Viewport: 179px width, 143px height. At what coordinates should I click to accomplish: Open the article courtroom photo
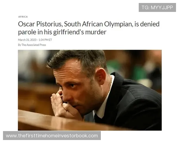(90, 90)
